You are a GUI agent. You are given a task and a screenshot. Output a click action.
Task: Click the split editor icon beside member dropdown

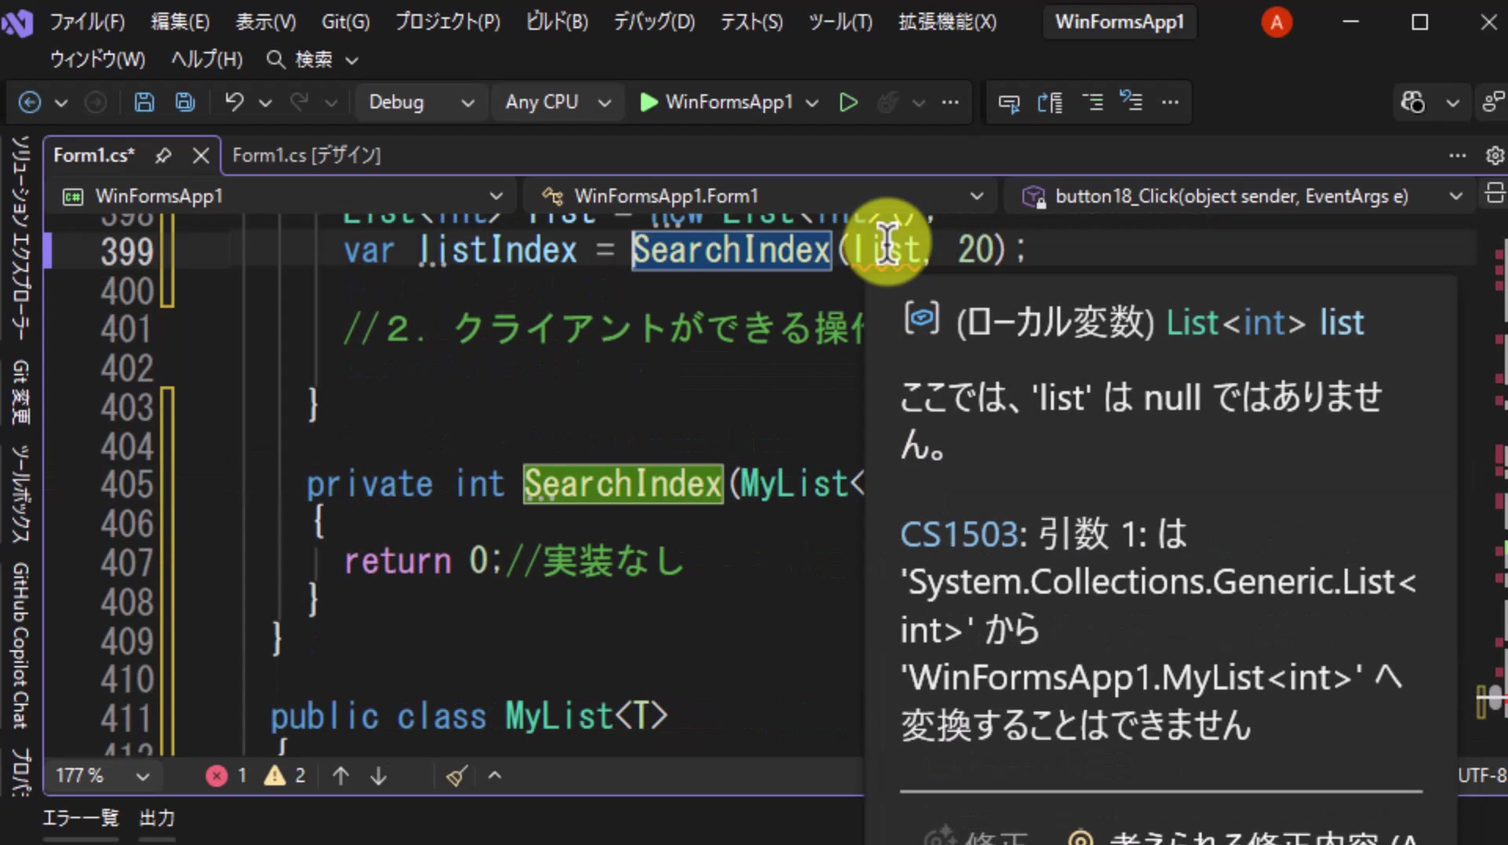(1495, 193)
